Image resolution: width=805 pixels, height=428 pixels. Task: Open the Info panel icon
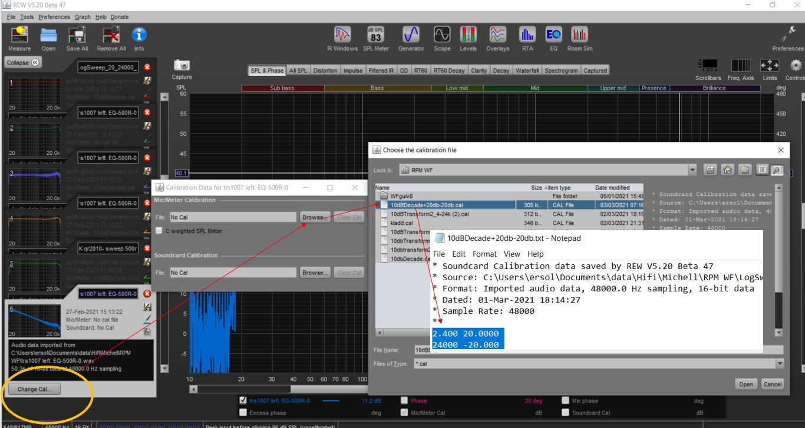tap(139, 35)
